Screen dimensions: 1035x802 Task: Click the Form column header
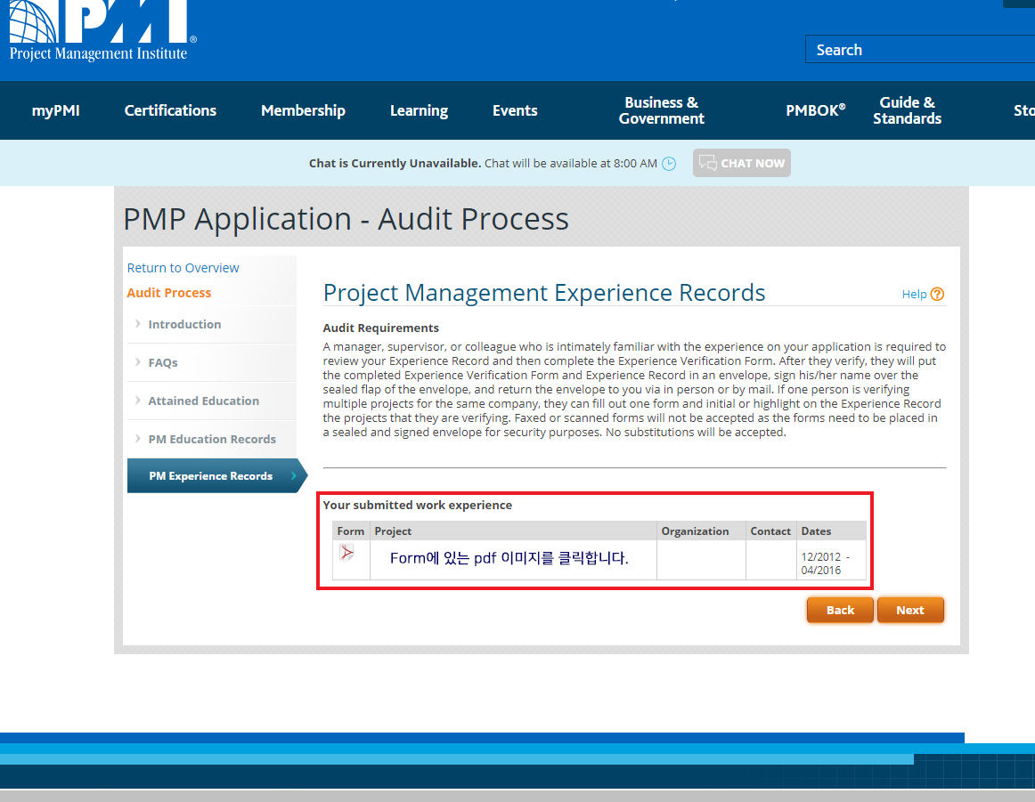351,531
